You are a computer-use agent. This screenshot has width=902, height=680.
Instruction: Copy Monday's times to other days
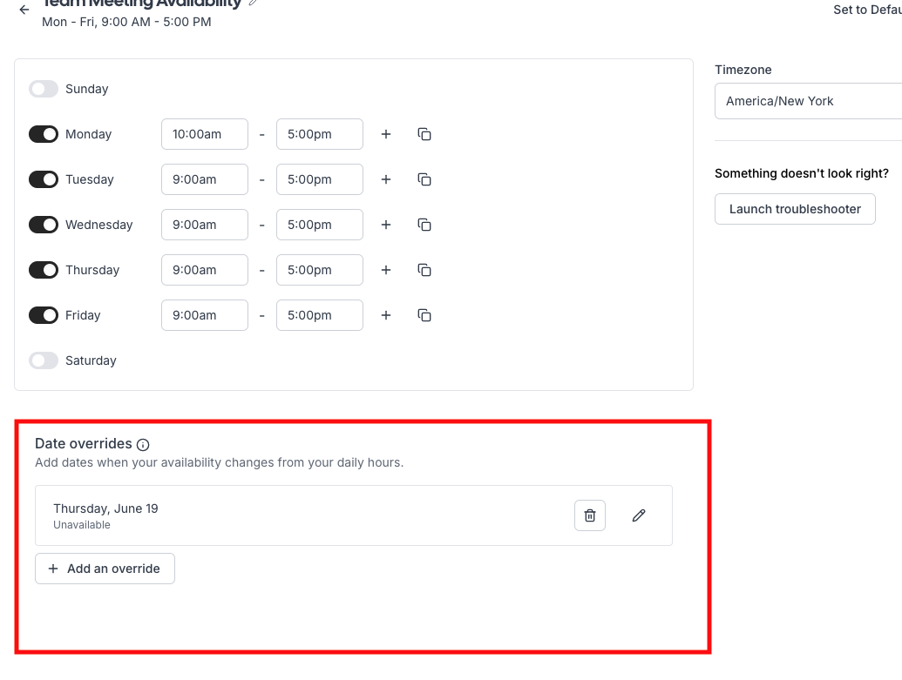pyautogui.click(x=424, y=134)
